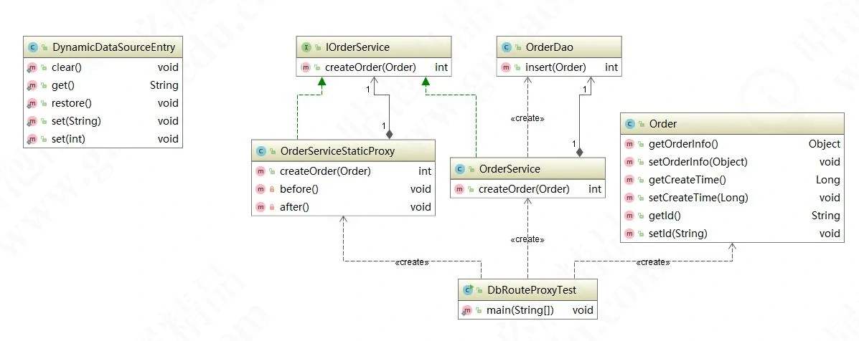Click the method icon beside main(String[])
The width and height of the screenshot is (859, 341).
(467, 310)
